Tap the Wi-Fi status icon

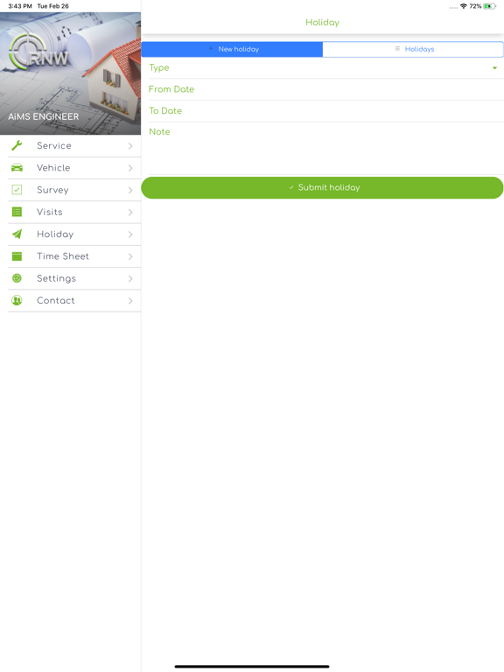[463, 6]
